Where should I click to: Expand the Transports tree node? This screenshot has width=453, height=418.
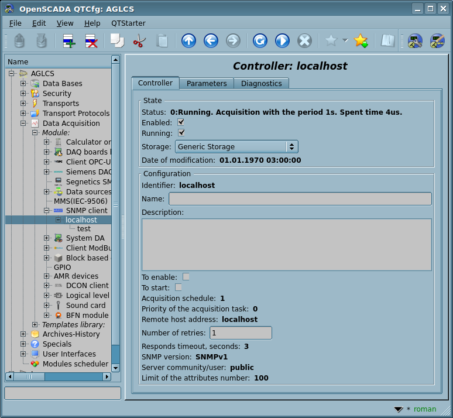[x=23, y=104]
